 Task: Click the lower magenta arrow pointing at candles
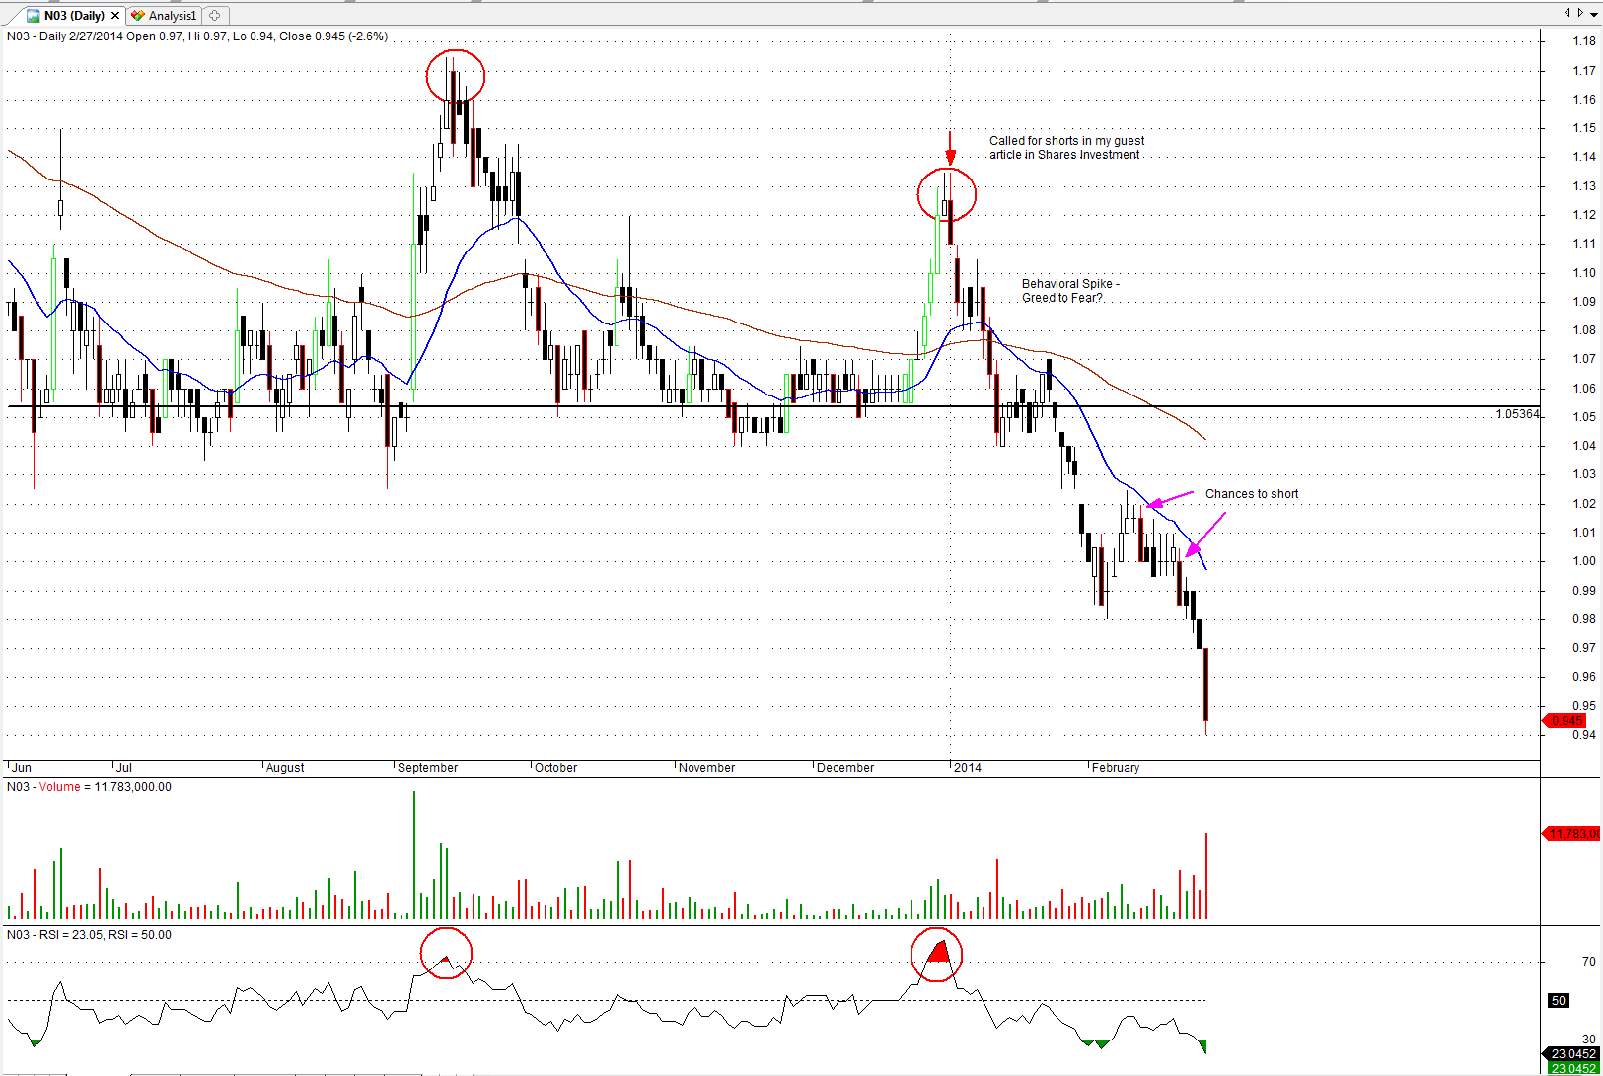pos(1205,535)
